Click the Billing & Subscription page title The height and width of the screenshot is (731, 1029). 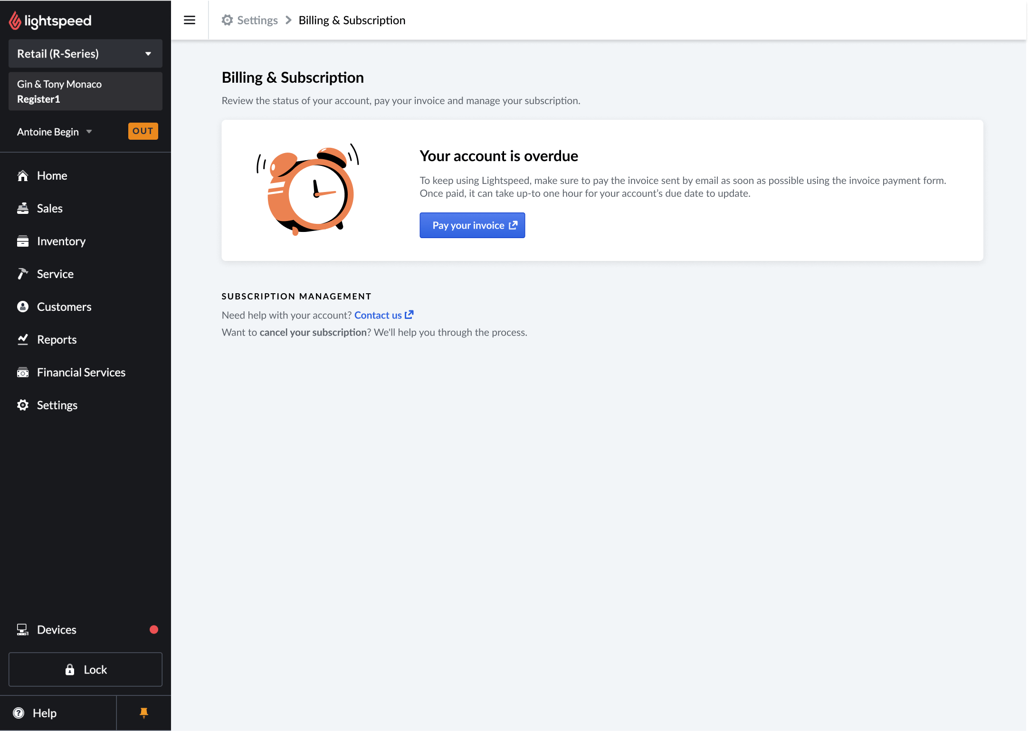coord(293,77)
